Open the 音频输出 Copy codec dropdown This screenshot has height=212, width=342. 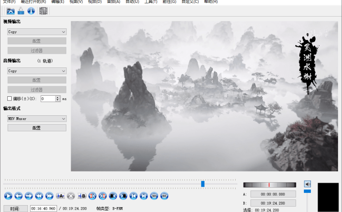37,71
